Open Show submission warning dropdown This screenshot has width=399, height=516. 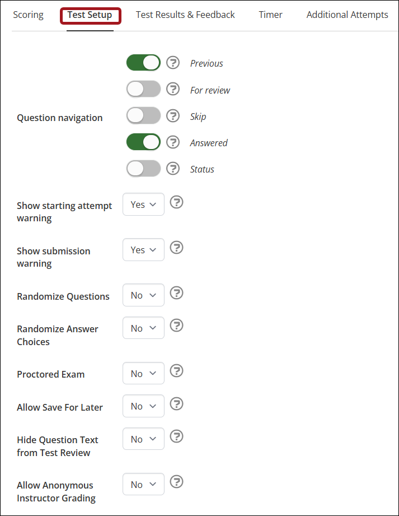tap(143, 250)
